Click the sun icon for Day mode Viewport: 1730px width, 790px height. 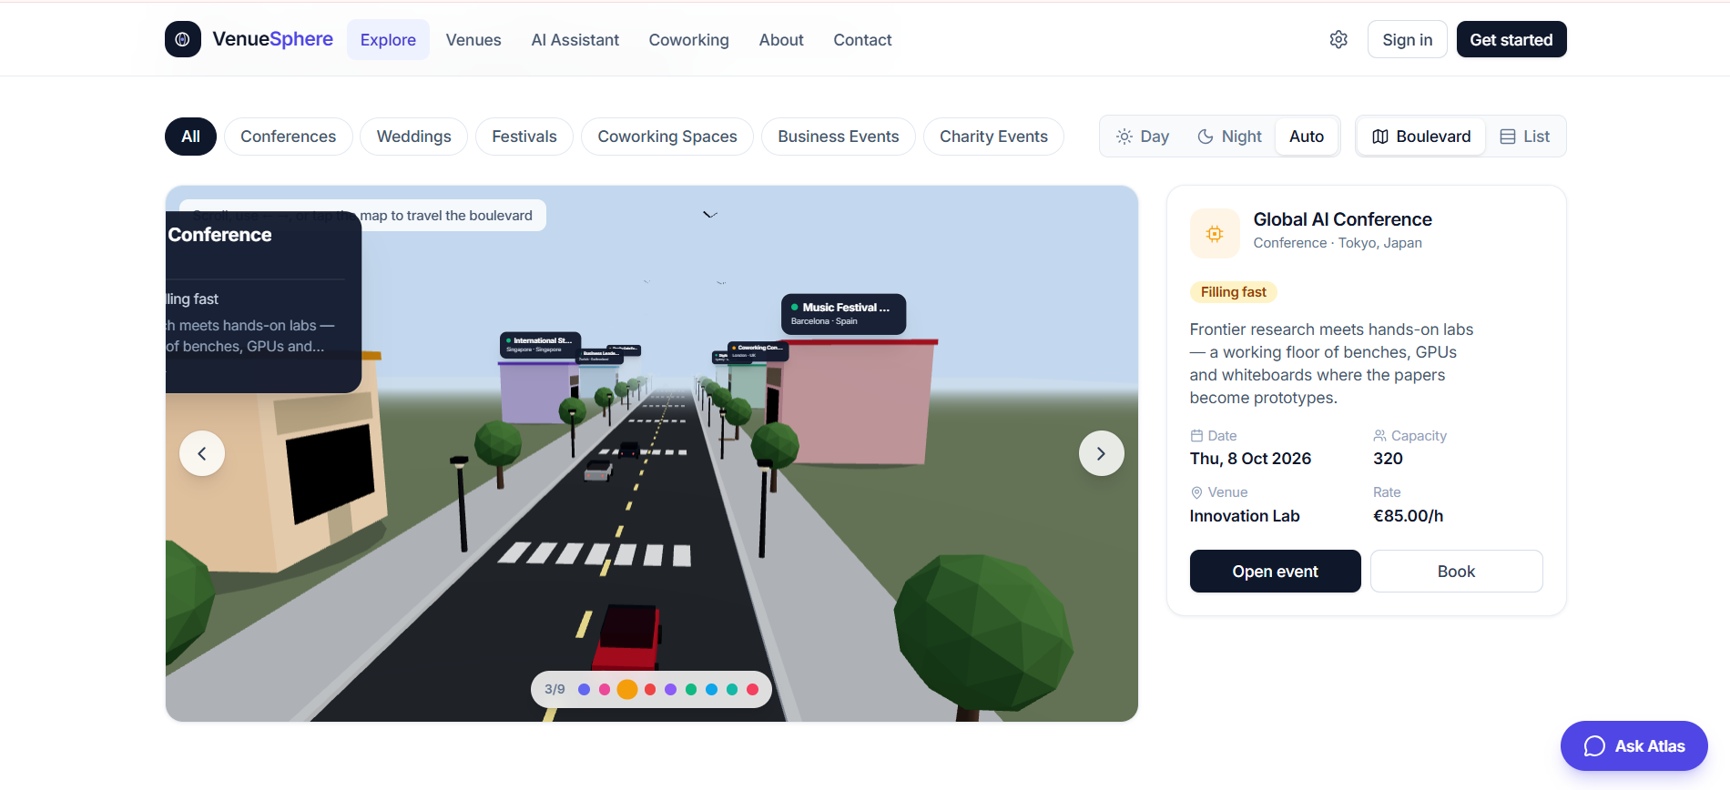1124,137
